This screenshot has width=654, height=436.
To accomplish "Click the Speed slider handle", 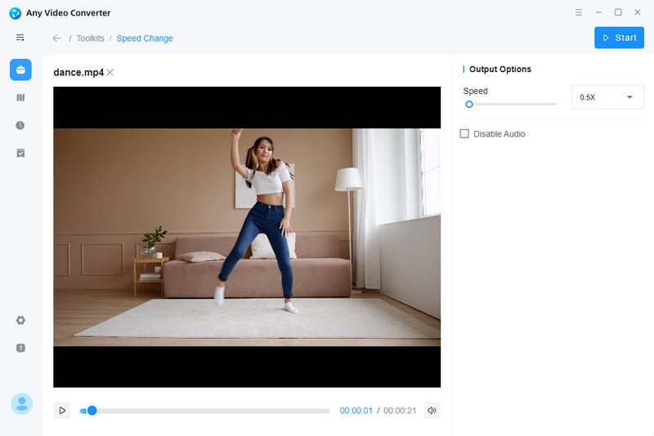I will click(469, 104).
